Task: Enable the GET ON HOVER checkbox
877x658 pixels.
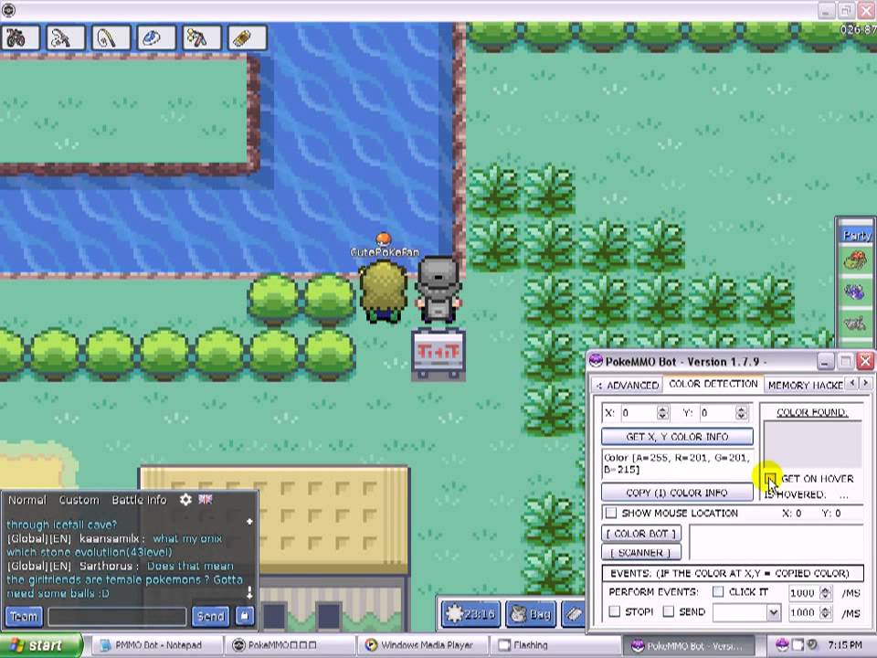Action: coord(771,479)
